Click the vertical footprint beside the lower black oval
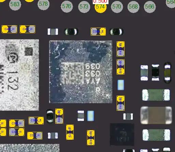This screenshot has height=152, width=175. (59, 116)
